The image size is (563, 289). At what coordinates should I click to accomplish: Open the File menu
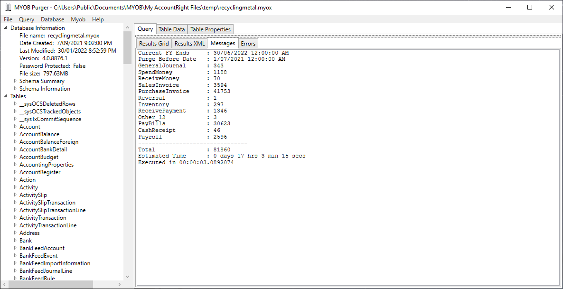tap(8, 19)
